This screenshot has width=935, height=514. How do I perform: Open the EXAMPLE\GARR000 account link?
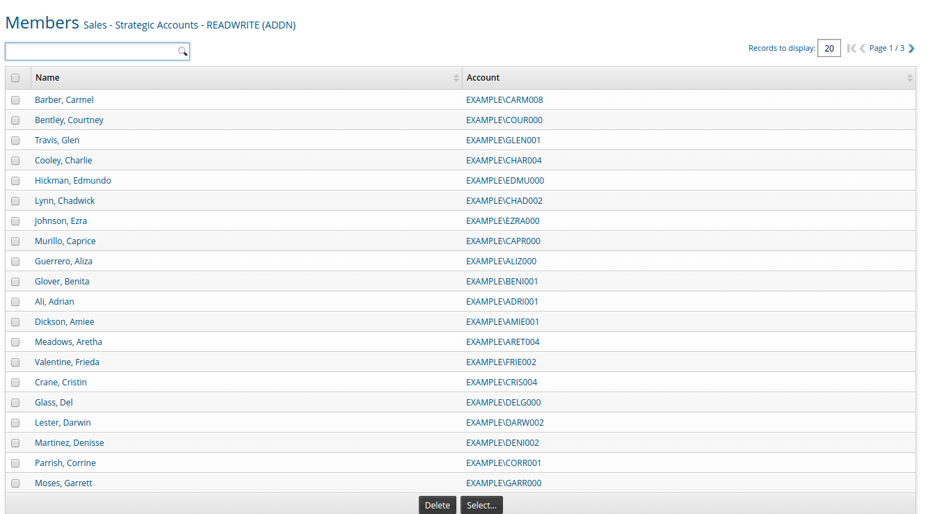(505, 483)
